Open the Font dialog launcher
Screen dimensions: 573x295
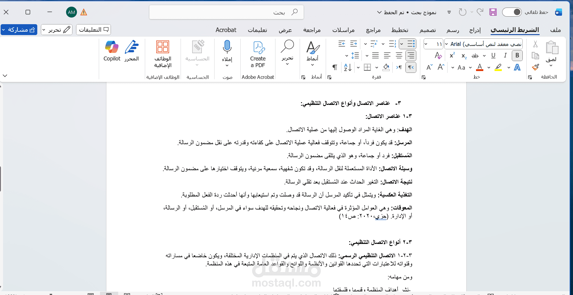click(x=424, y=78)
